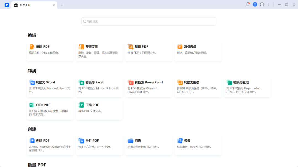Open the user account avatar
Image resolution: width=298 pixels, height=167 pixels.
tap(255, 4)
